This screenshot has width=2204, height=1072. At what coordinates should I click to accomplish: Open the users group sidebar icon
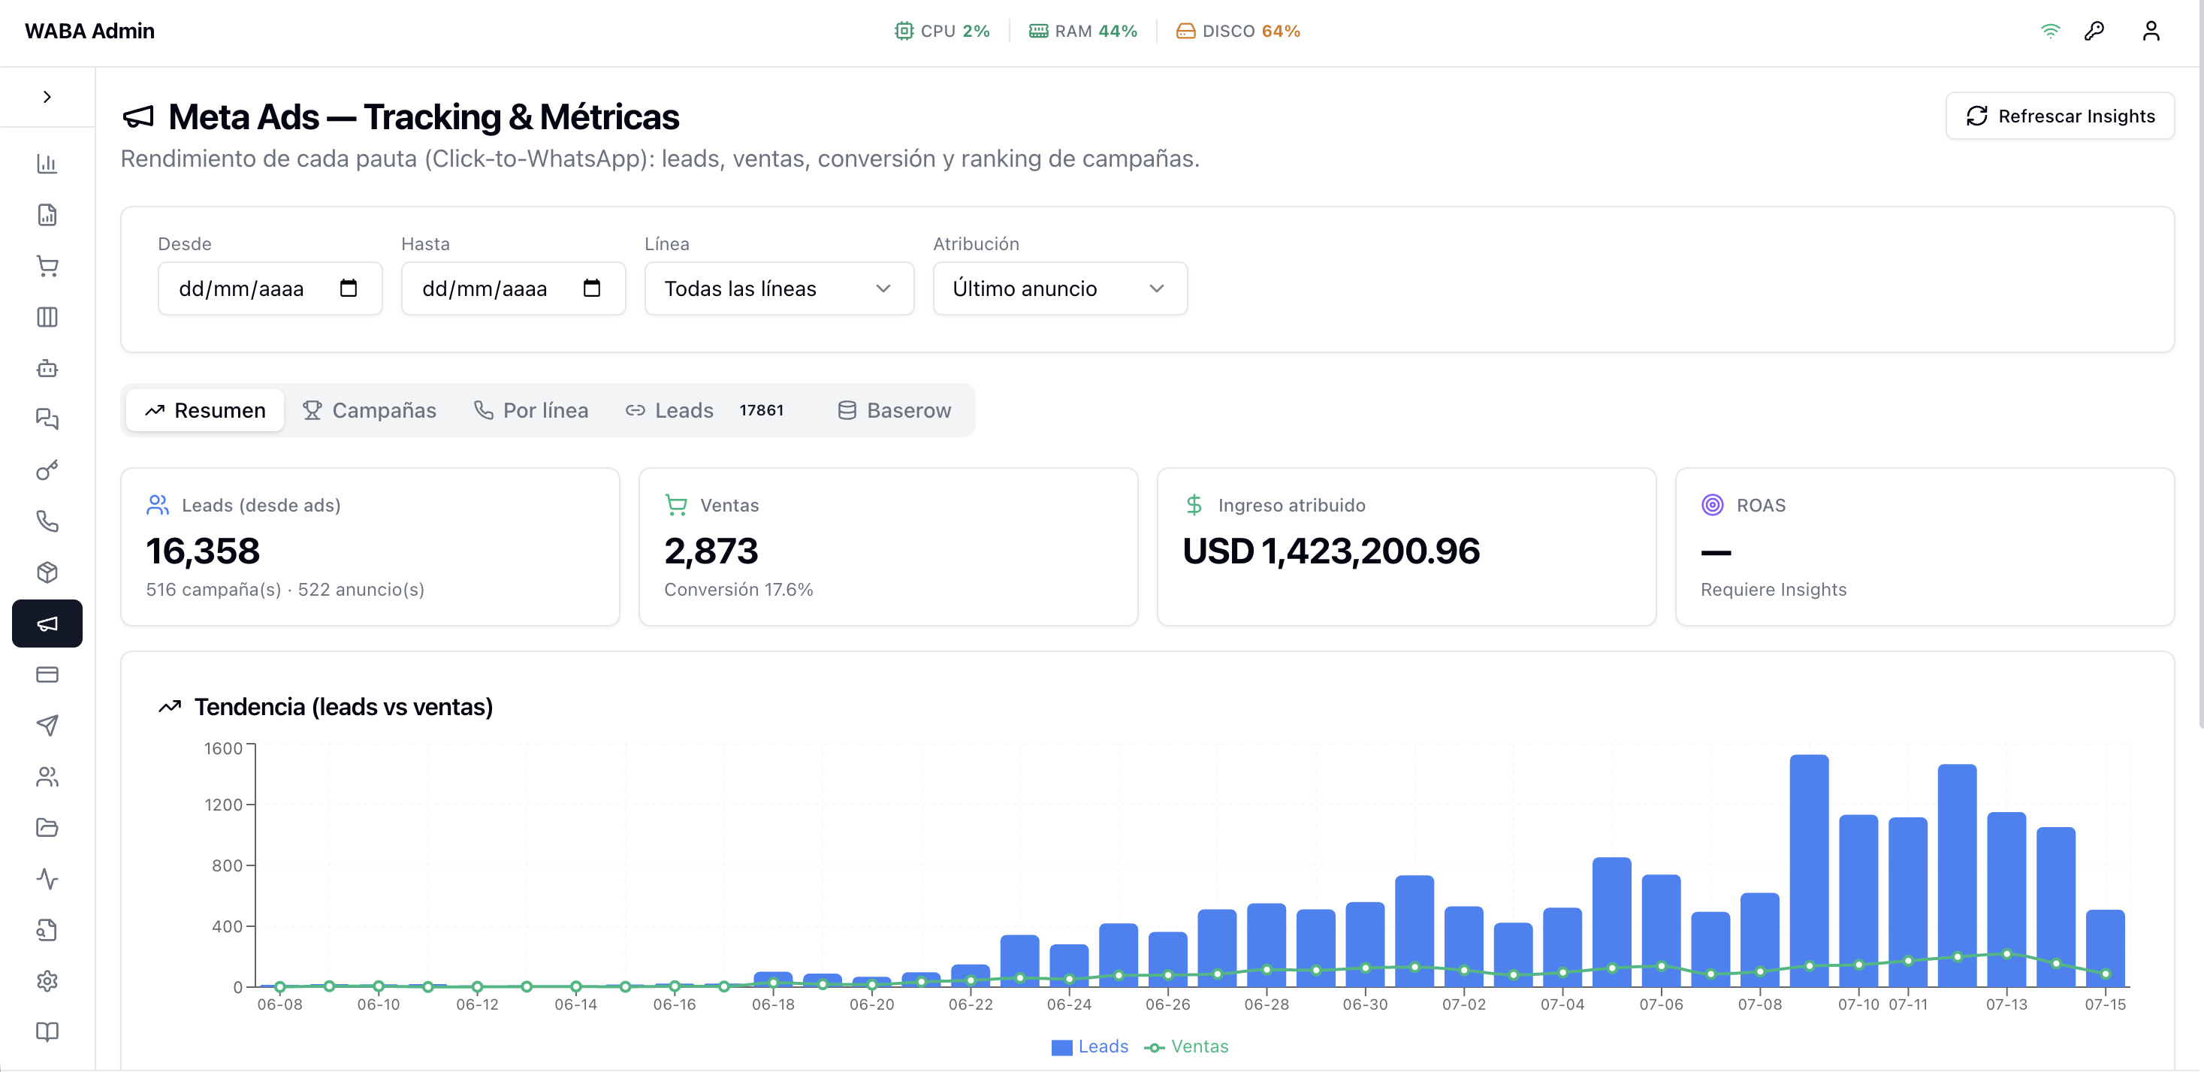47,777
